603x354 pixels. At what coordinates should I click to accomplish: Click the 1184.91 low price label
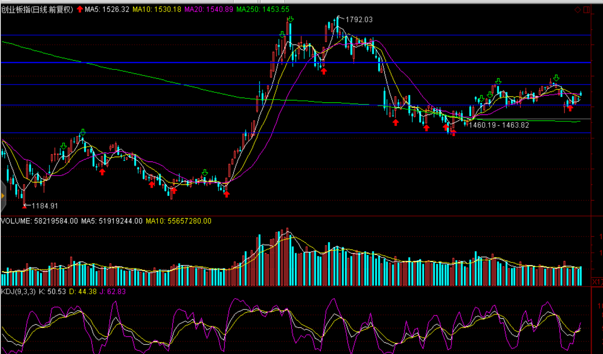[45, 206]
